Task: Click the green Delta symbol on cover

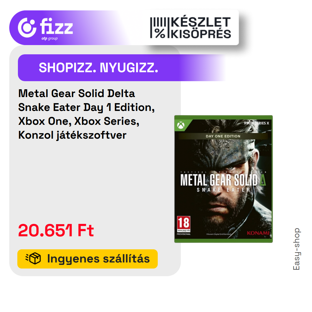Action: [263, 180]
